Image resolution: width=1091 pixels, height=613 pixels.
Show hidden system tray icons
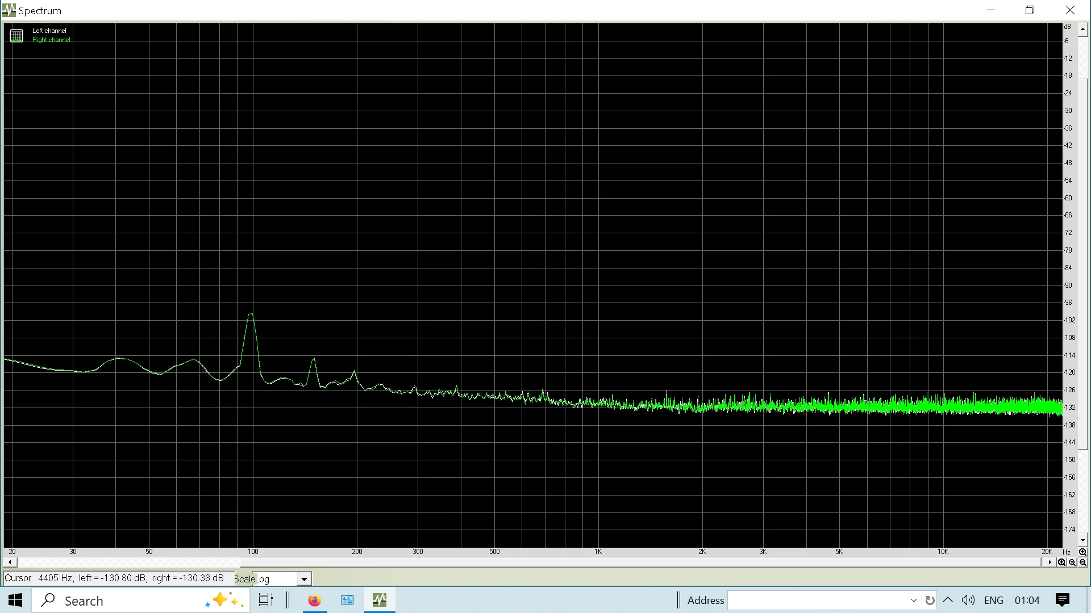click(948, 600)
